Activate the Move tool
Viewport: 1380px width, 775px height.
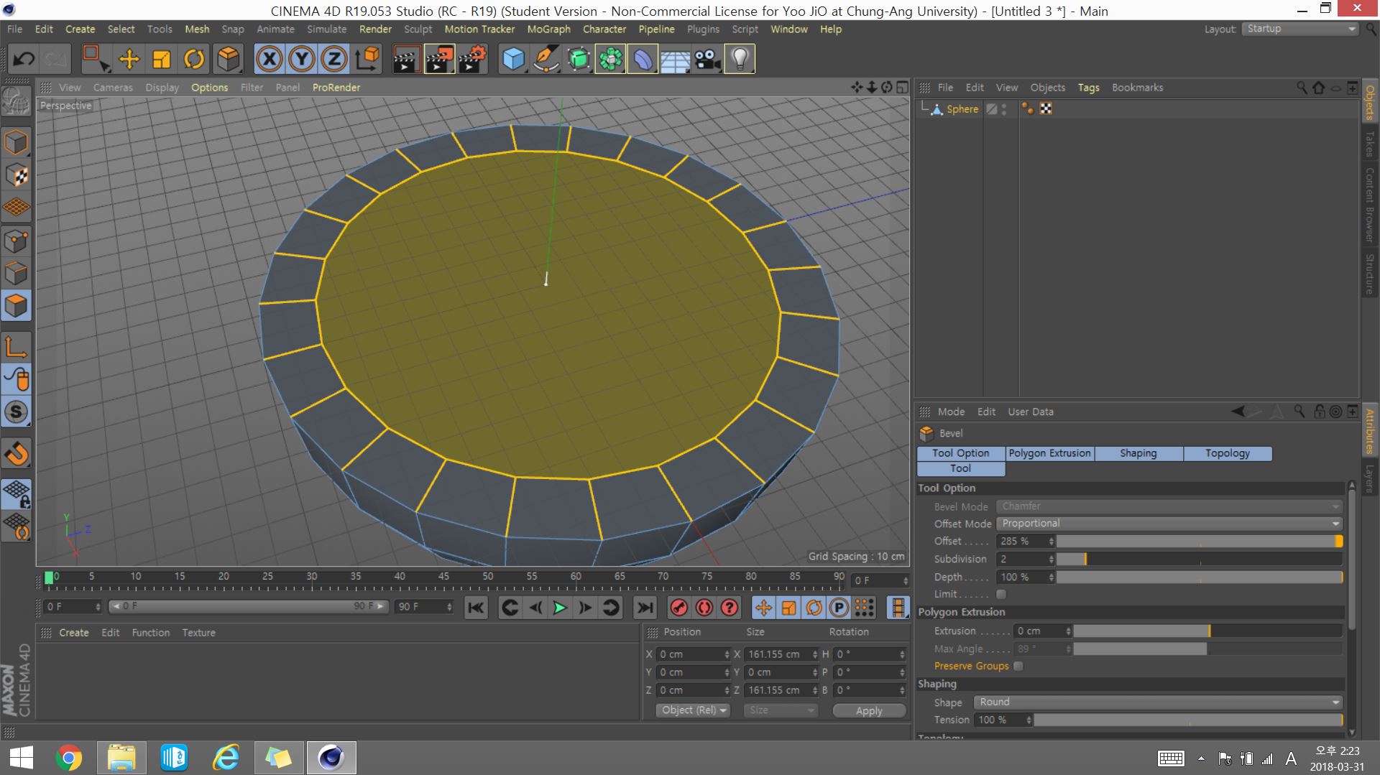click(129, 59)
